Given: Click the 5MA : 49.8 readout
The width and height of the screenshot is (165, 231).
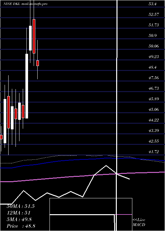Looking at the screenshot, I should (x=19, y=219).
